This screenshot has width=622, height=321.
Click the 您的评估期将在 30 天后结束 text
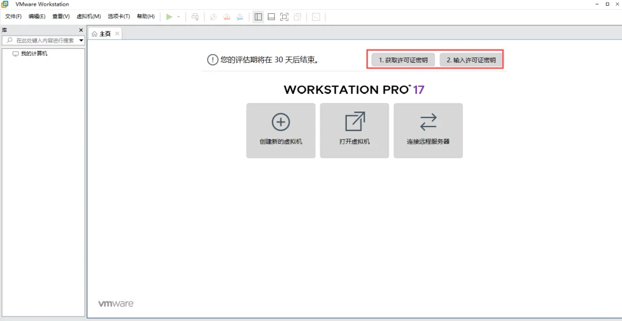(x=270, y=60)
